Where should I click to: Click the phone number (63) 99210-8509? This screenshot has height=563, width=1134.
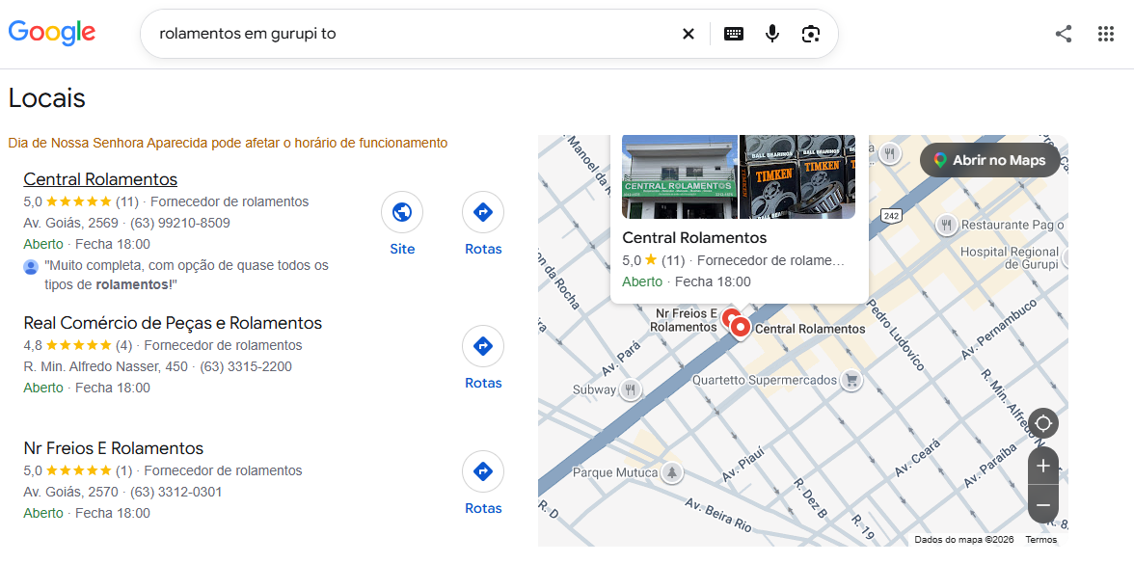(180, 223)
